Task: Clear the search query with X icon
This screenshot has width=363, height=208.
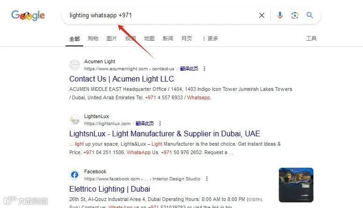Action: pos(261,15)
